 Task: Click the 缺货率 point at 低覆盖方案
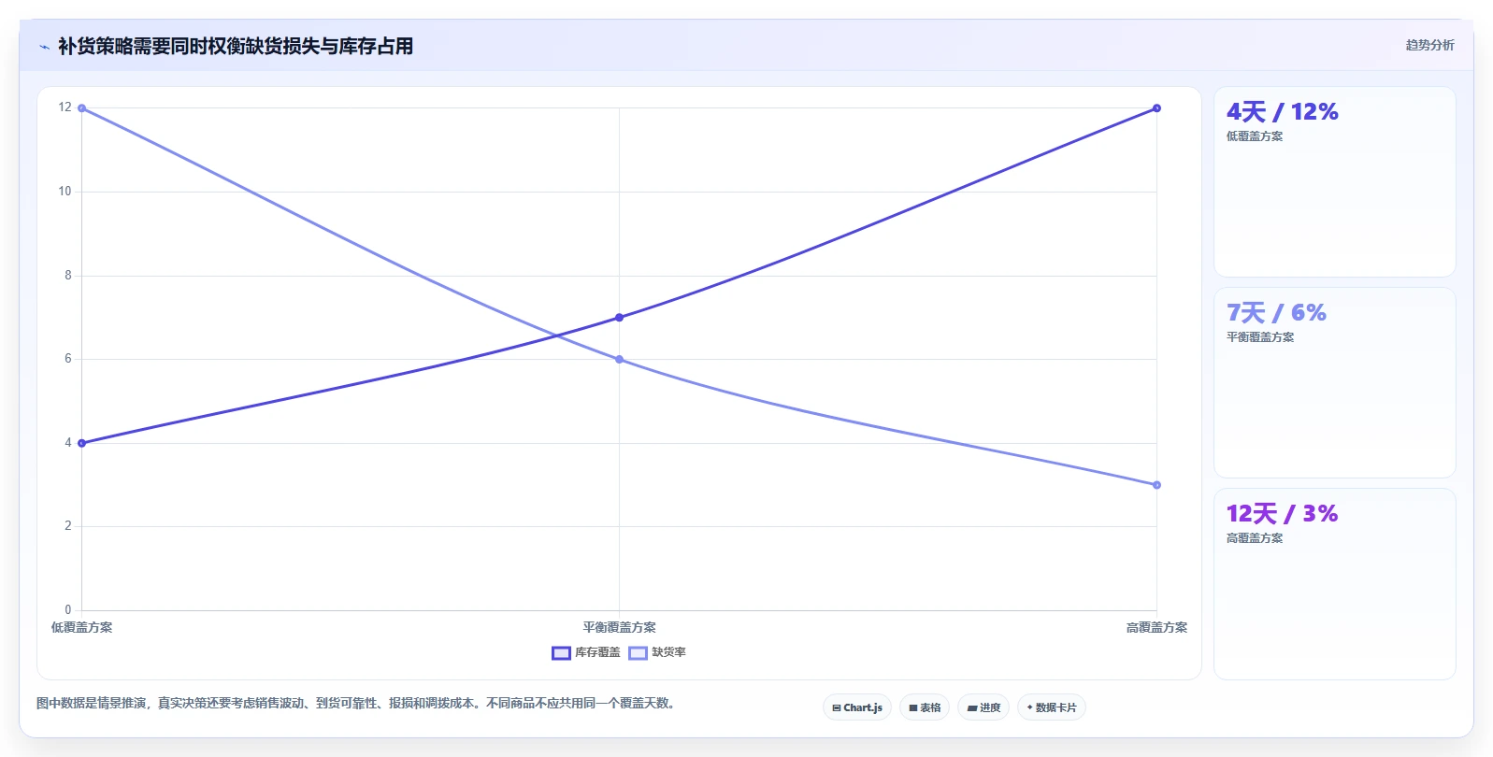81,108
